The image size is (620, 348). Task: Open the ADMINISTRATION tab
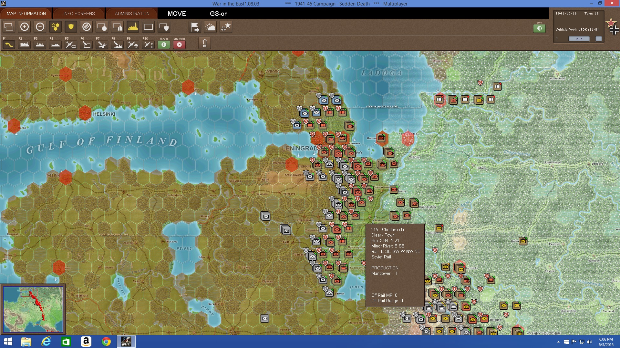(132, 14)
